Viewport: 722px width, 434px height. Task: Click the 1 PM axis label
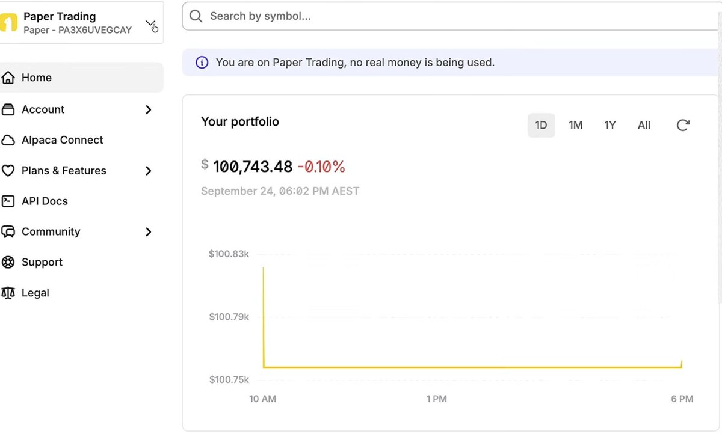point(437,399)
